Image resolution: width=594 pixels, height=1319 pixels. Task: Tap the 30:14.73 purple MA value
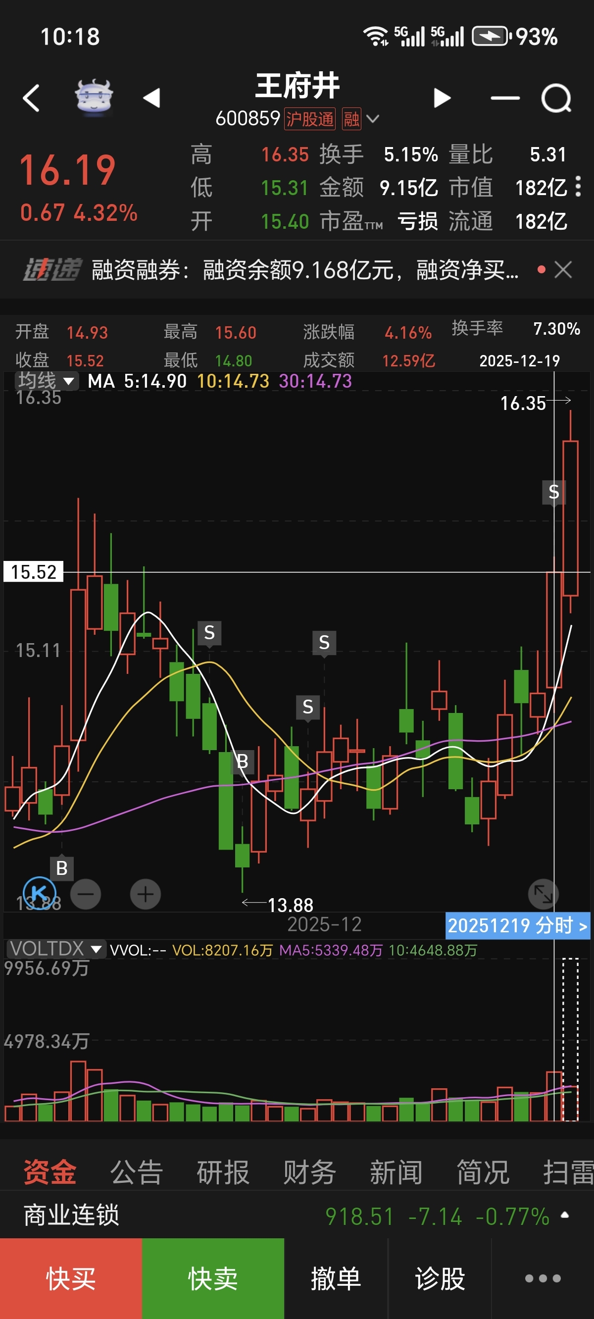(315, 381)
